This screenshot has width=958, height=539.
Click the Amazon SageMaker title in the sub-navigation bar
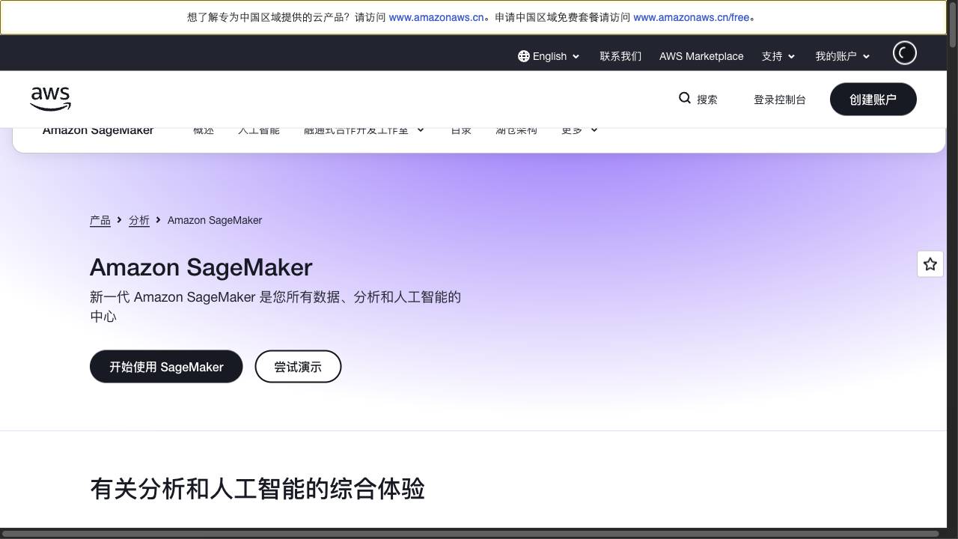[x=98, y=131]
